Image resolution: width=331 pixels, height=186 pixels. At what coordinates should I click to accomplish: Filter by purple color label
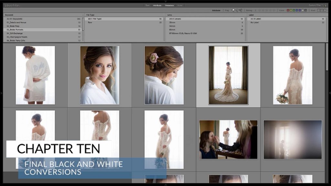(x=300, y=10)
